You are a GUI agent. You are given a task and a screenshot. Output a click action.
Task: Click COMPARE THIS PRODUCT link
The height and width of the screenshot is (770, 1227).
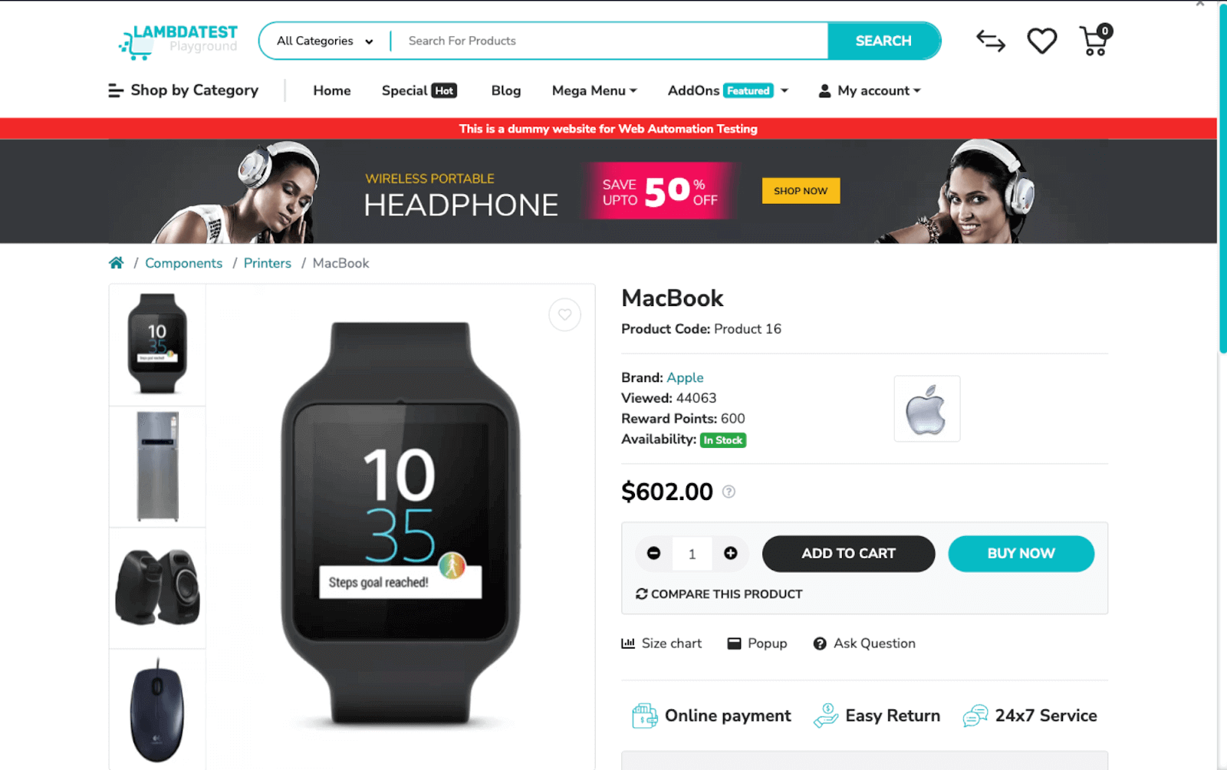click(x=719, y=594)
